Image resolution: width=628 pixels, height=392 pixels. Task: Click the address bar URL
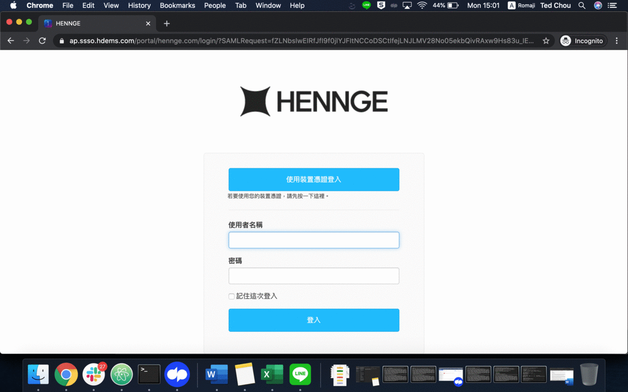(301, 41)
